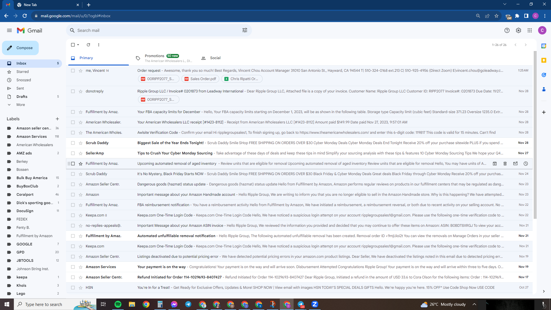Open the Gmail main menu hamburger icon

[9, 30]
